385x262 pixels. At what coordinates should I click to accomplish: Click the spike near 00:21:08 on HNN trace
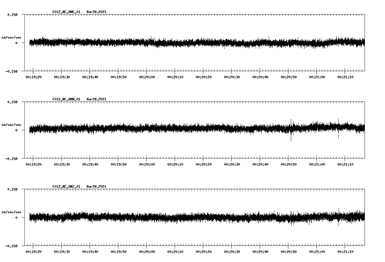coord(338,129)
